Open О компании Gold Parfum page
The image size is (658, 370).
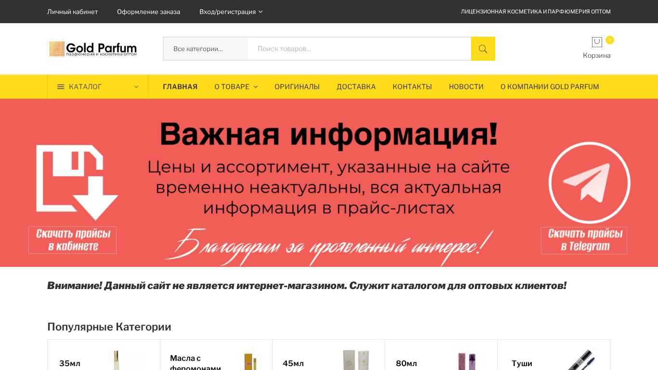[x=550, y=87]
